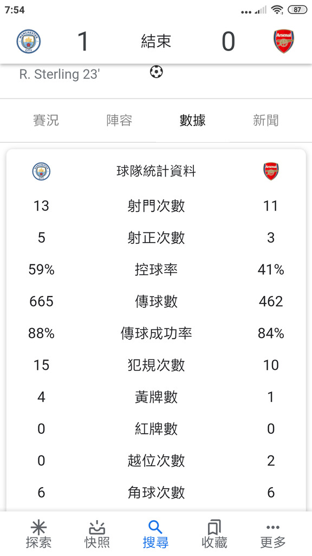Tap the 控球率 possession row label

click(156, 270)
